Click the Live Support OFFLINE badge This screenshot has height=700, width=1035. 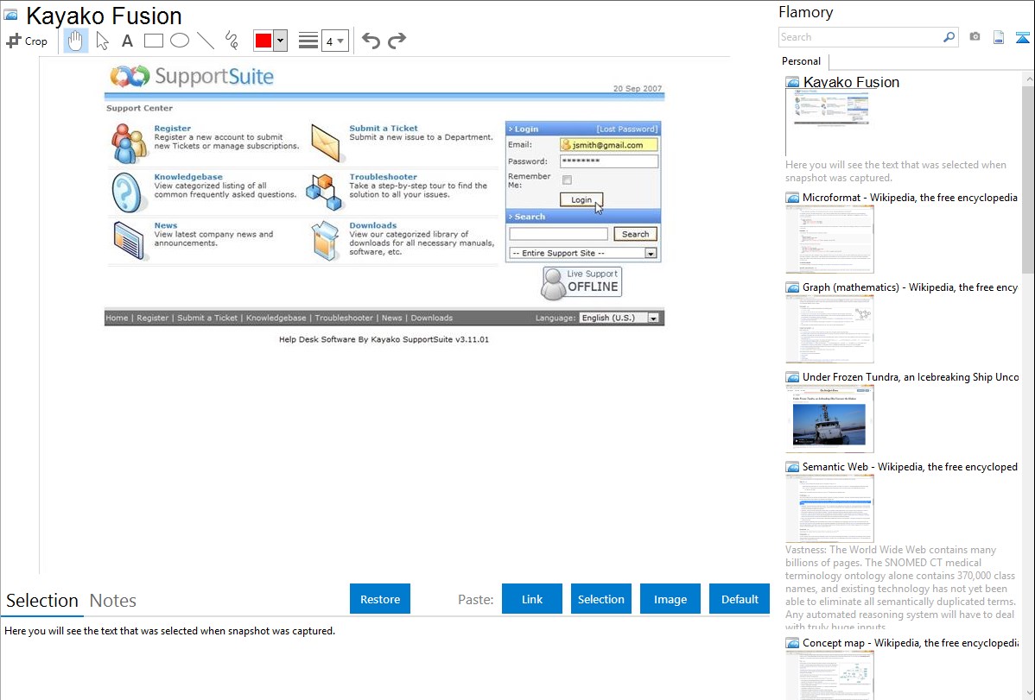pyautogui.click(x=581, y=283)
